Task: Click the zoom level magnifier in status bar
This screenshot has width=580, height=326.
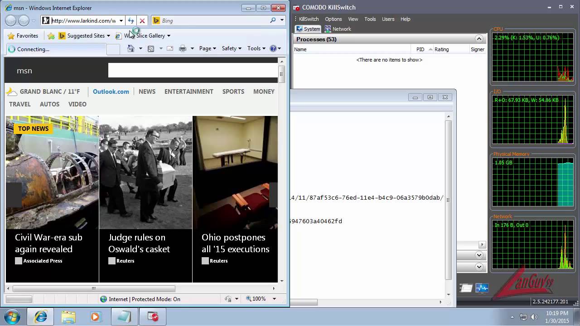Action: click(x=249, y=299)
